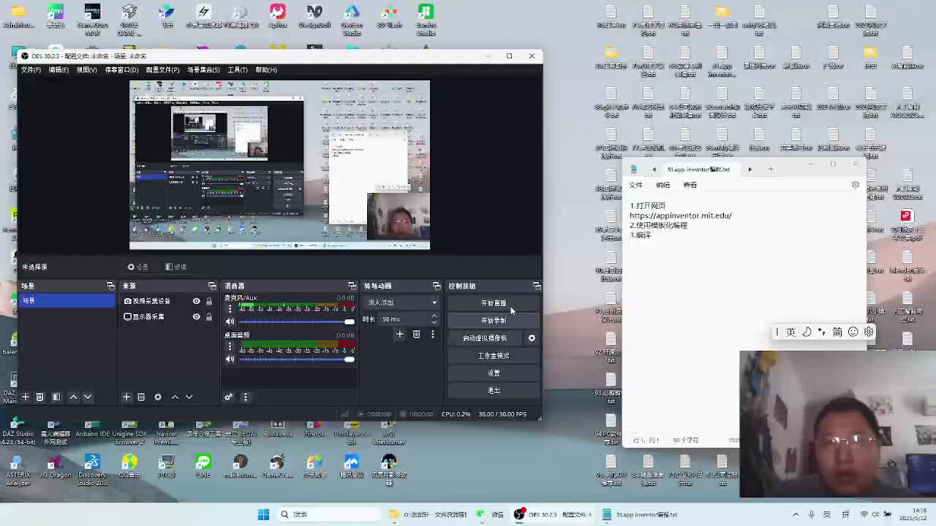Open Notepad settings gear icon
The height and width of the screenshot is (526, 936).
(x=855, y=185)
